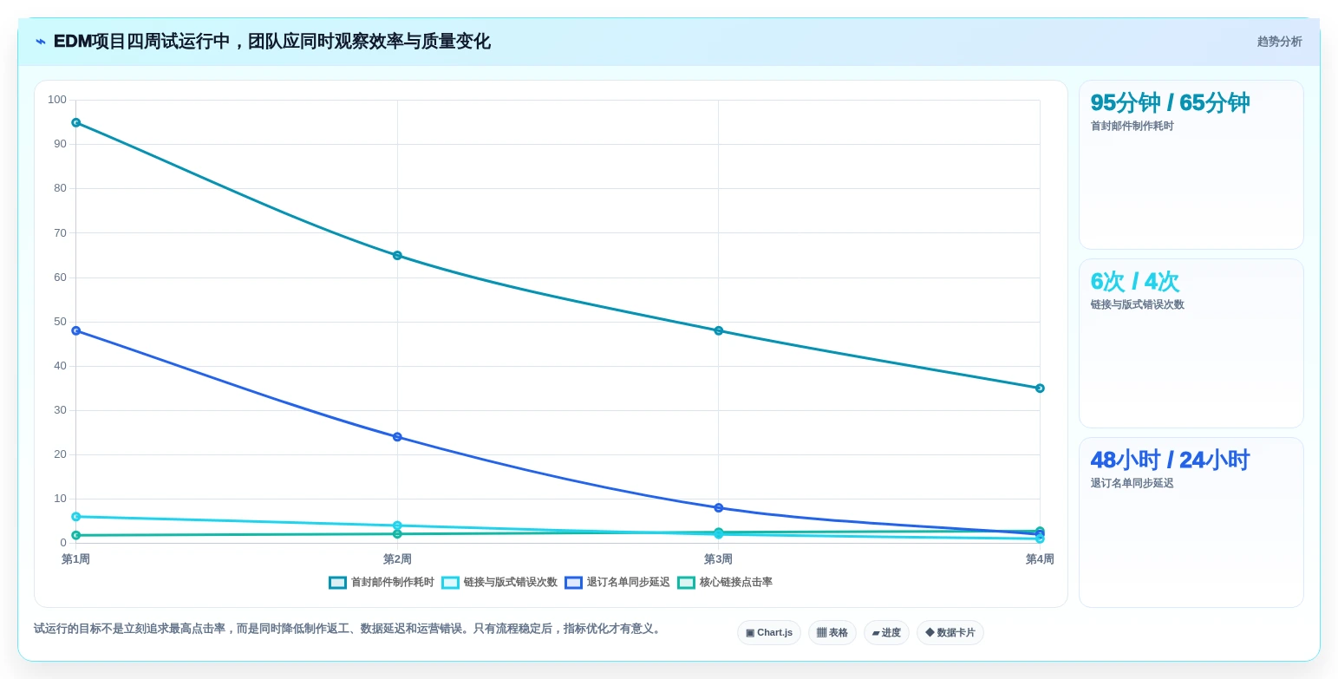Click the EDM项目四周试运行 title text
Viewport: 1338px width, 679px height.
(x=271, y=42)
